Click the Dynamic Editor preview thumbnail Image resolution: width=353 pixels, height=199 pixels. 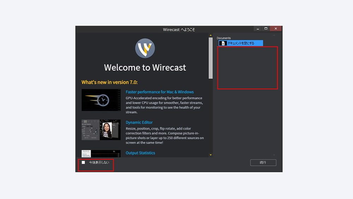pyautogui.click(x=101, y=130)
